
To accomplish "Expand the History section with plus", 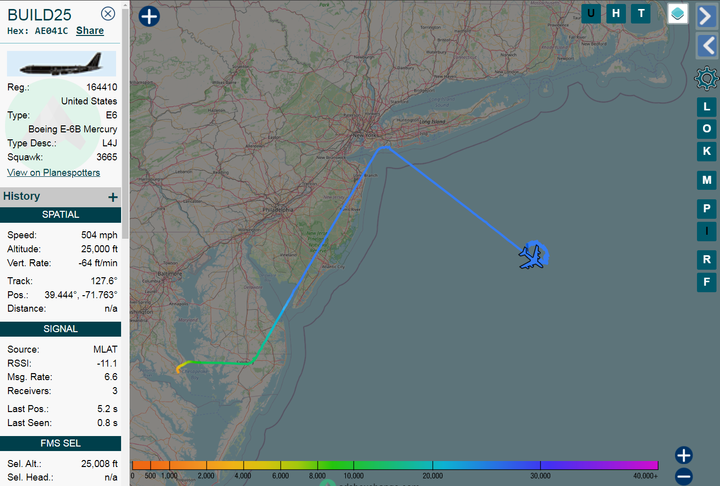I will (113, 197).
